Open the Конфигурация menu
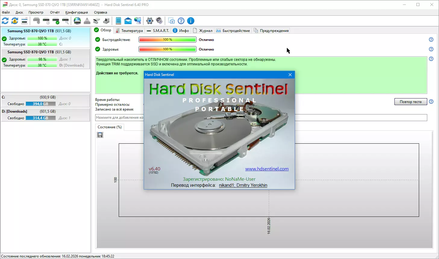The image size is (439, 259). click(77, 12)
